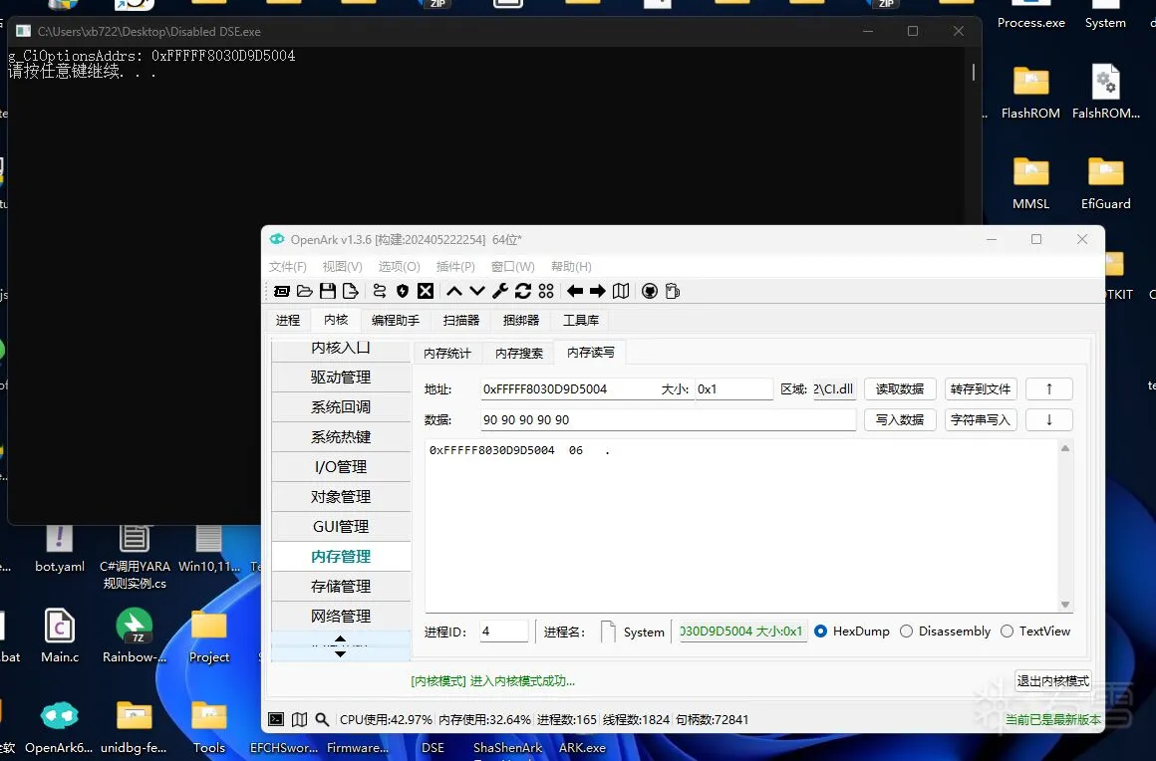1156x761 pixels.
Task: Click the four circles toolbar icon
Action: (x=546, y=291)
